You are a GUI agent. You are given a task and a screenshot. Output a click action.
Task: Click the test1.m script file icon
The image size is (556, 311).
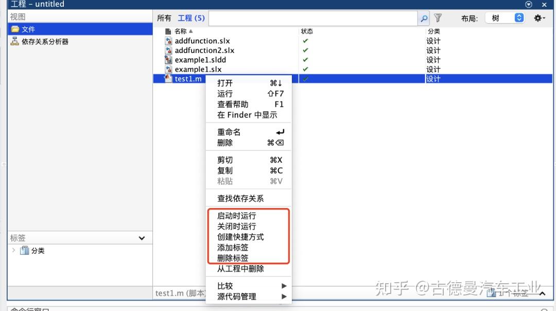(x=168, y=79)
